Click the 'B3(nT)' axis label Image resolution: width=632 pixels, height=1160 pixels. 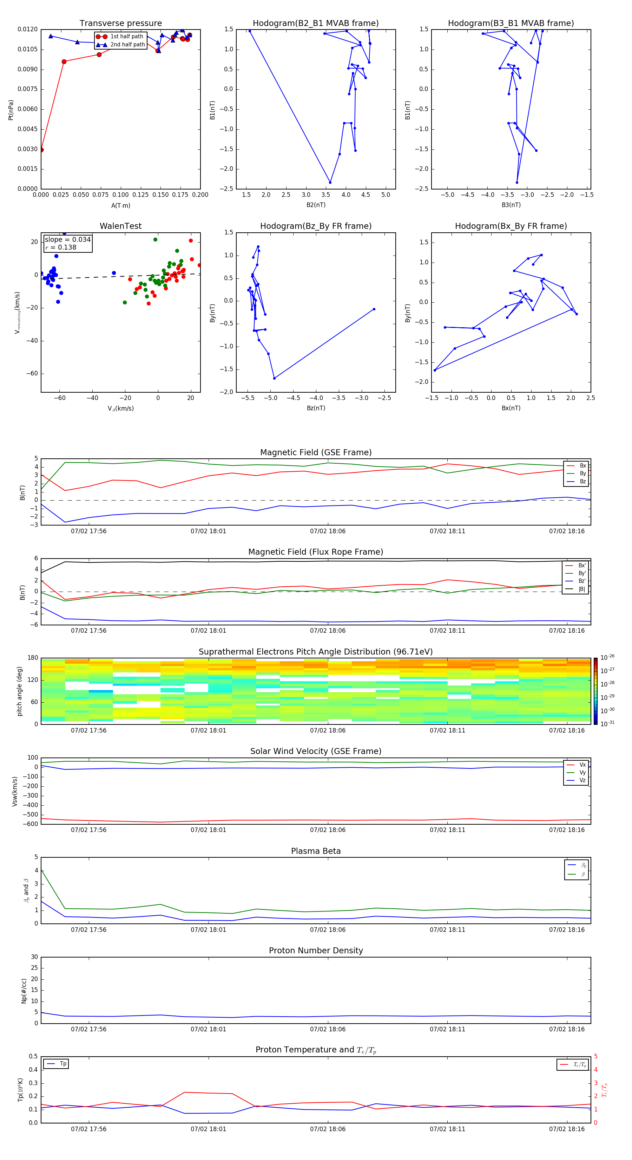click(511, 205)
